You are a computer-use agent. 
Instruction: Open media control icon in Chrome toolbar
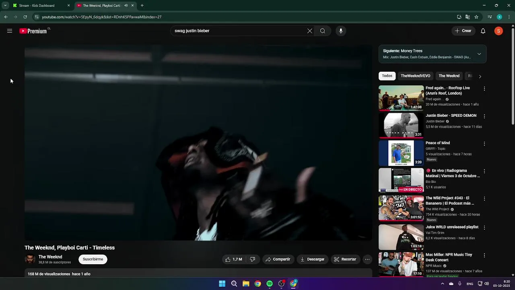(x=490, y=17)
